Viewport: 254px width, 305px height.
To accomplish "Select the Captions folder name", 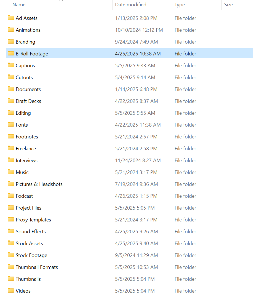I will click(x=25, y=66).
